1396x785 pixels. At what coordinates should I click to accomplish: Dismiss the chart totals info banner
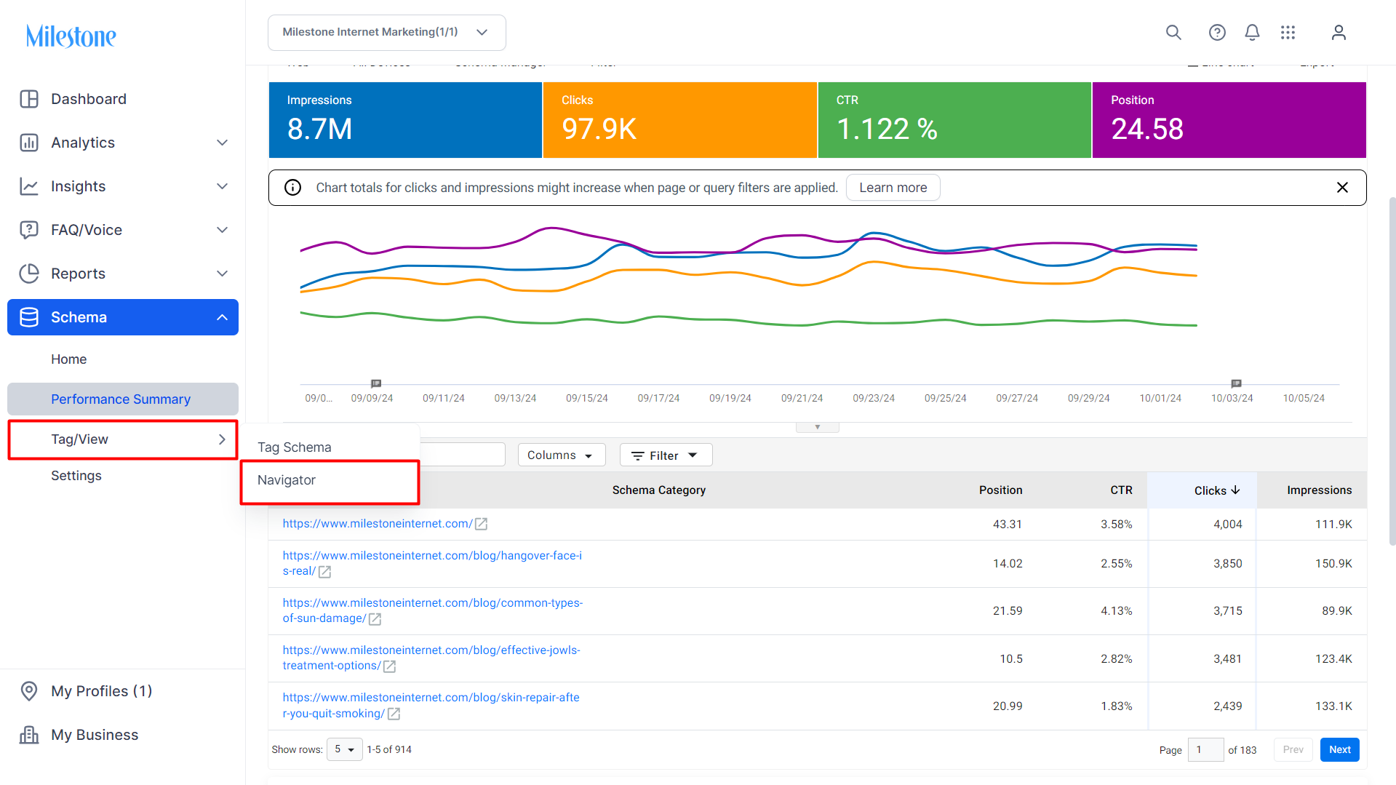point(1342,188)
